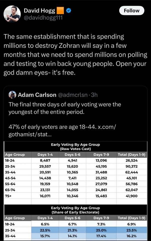
Task: Click the quoted text about final three days
Action: pyautogui.click(x=65, y=108)
